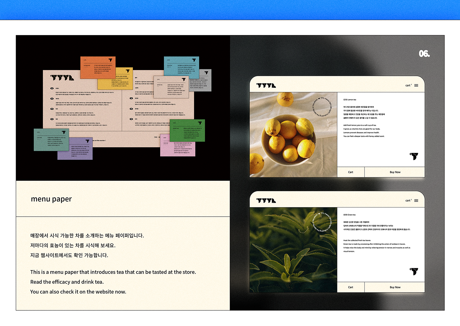Image resolution: width=460 pixels, height=326 pixels.
Task: Click T brand mark above Lemon tea Buy Now
Action: pos(414,156)
